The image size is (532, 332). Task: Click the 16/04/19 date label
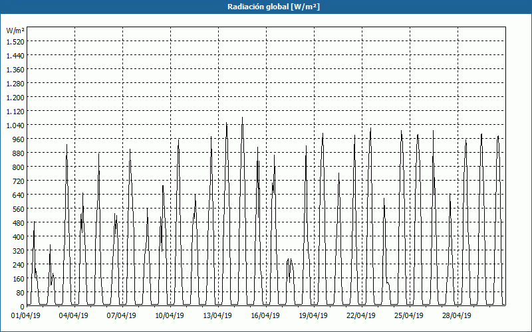265,316
